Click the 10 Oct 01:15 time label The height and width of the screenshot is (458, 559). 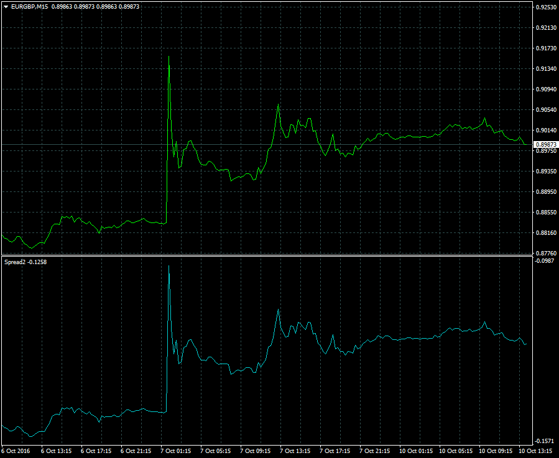[417, 451]
